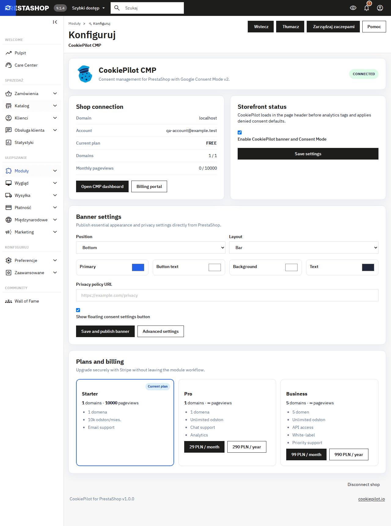Screen dimensions: 391x526
Task: Expand Katalog submenu chevron
Action: (x=55, y=106)
